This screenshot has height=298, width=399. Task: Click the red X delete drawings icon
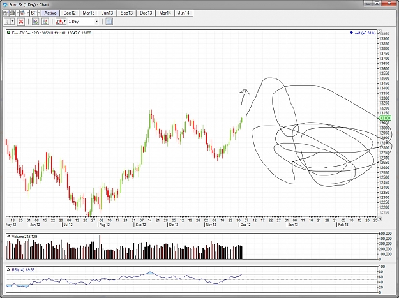pyautogui.click(x=21, y=21)
